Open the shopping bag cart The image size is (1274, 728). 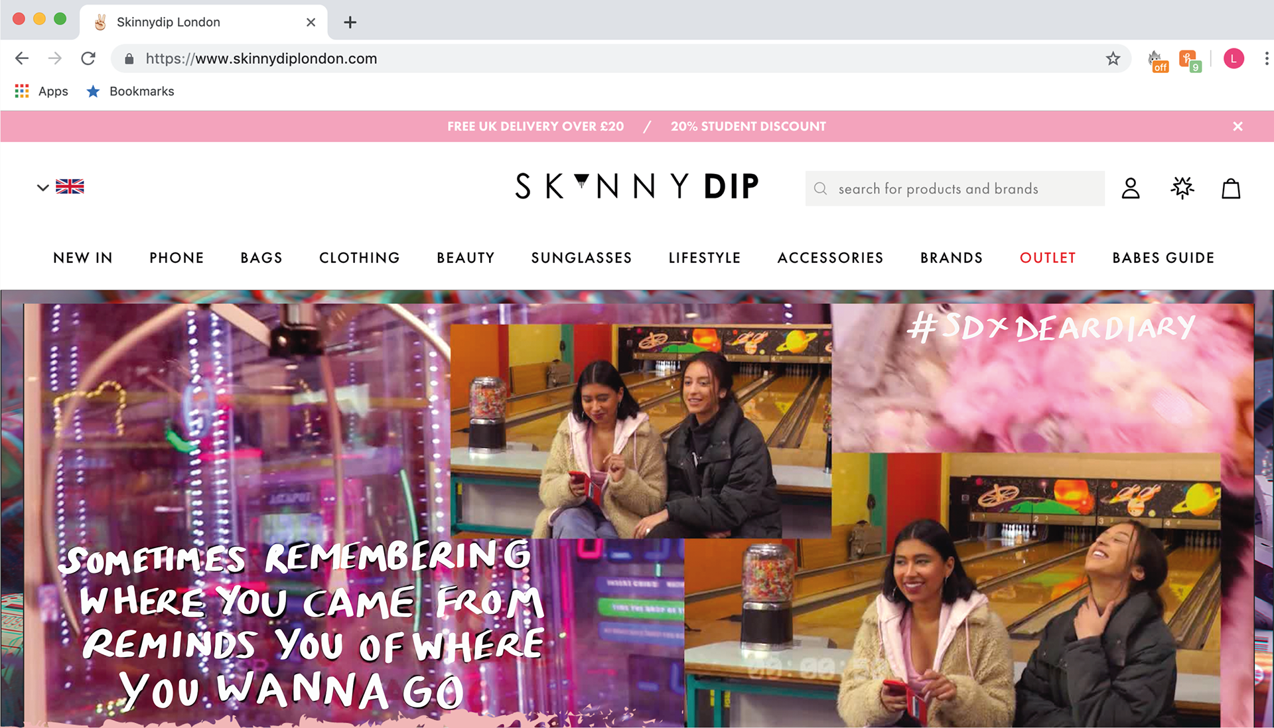(x=1231, y=188)
